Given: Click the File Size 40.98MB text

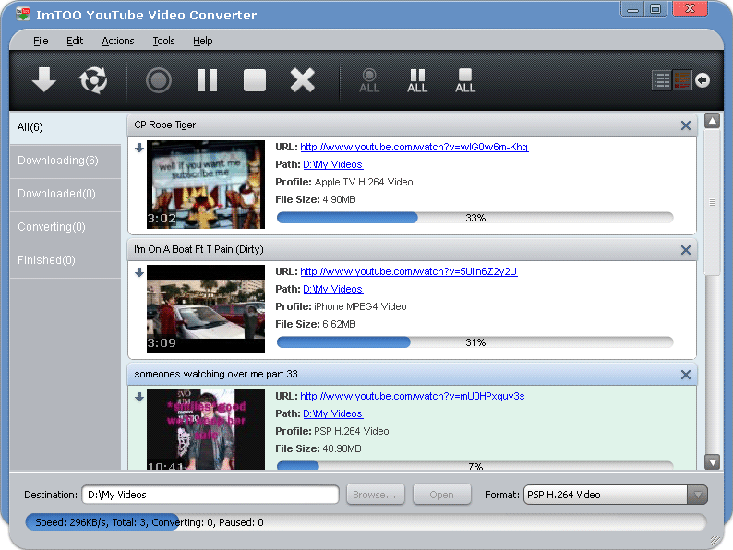Looking at the screenshot, I should point(318,449).
